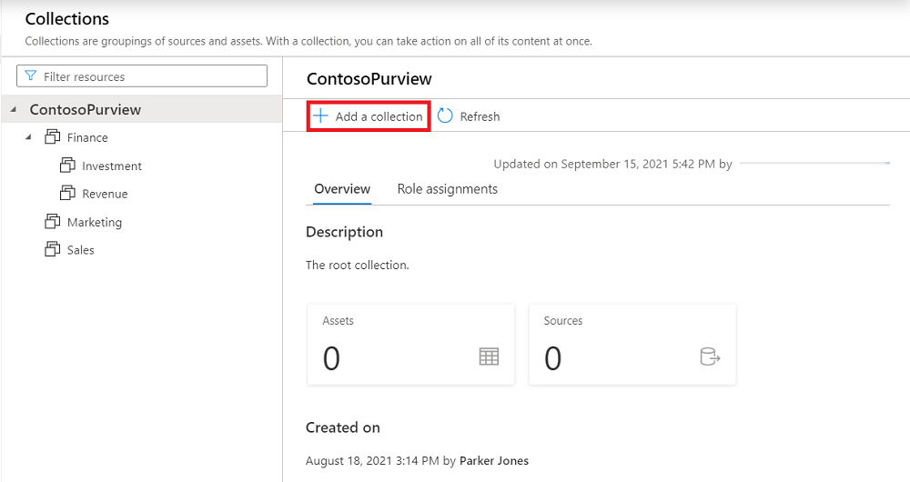The width and height of the screenshot is (910, 482).
Task: Click the Revenue collection icon
Action: click(x=66, y=194)
